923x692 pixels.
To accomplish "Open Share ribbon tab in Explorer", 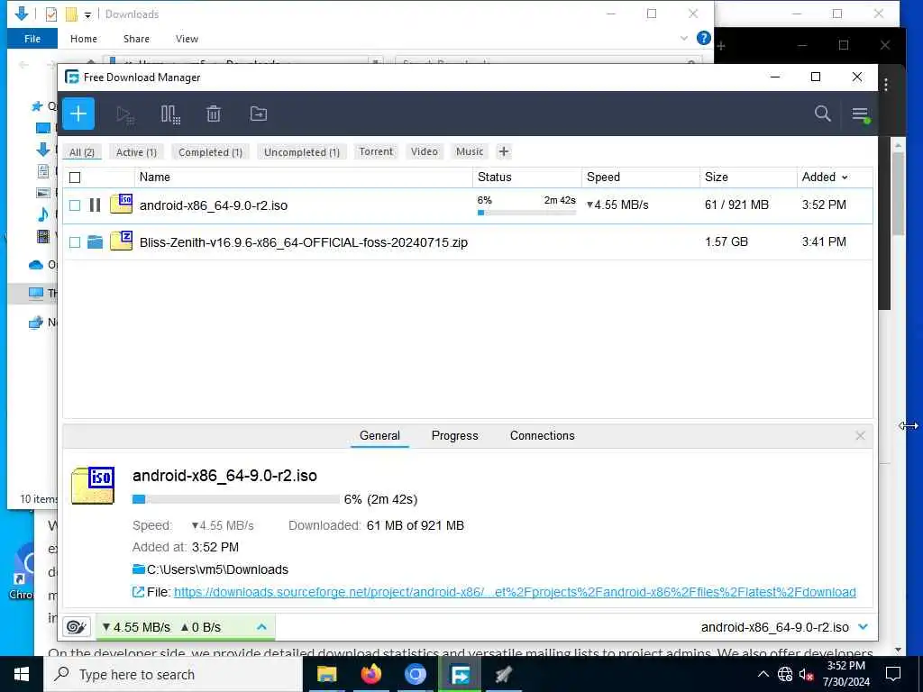I will (x=136, y=38).
